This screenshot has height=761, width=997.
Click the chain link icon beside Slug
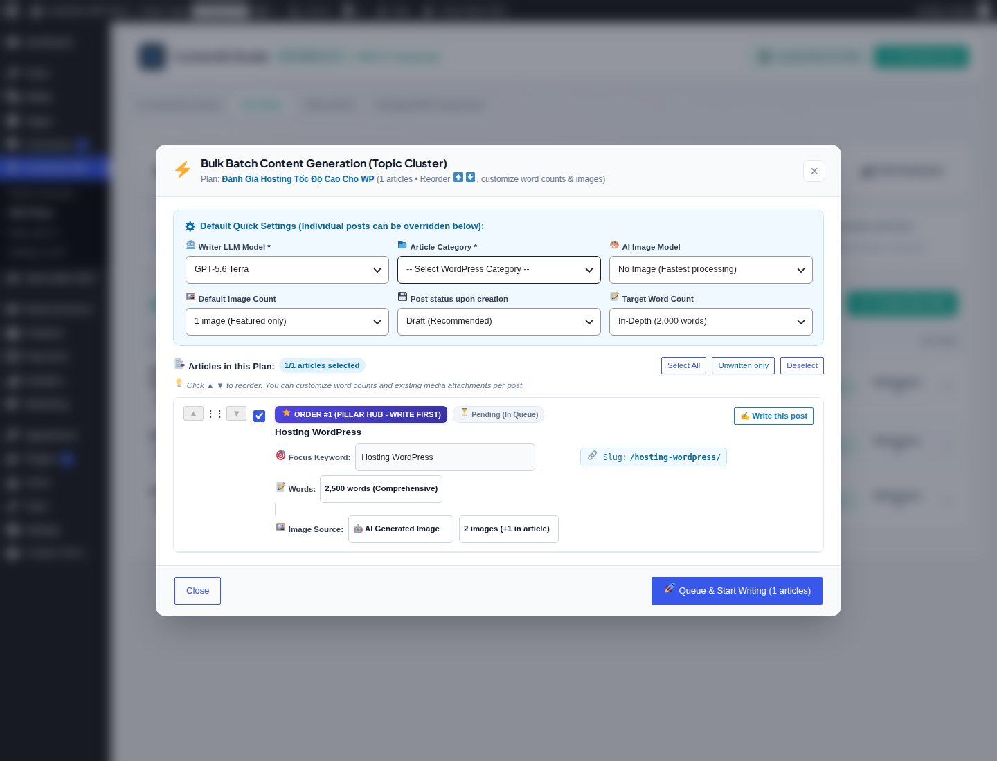(x=593, y=455)
